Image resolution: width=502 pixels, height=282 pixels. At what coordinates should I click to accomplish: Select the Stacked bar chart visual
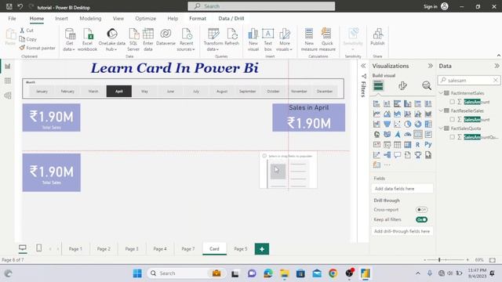click(376, 103)
